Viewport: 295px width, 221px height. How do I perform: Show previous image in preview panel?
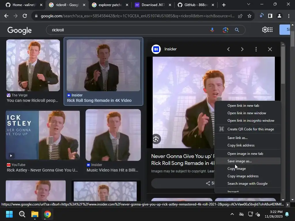pos(228,49)
